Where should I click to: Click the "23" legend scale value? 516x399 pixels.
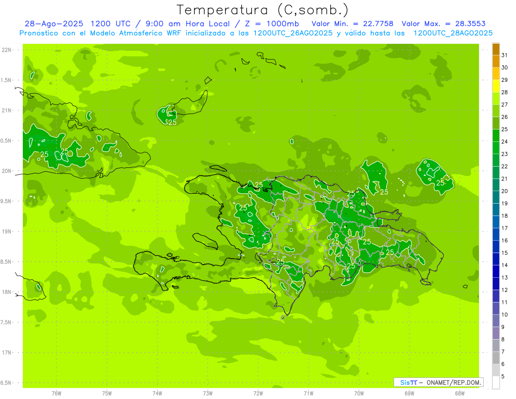[505, 154]
